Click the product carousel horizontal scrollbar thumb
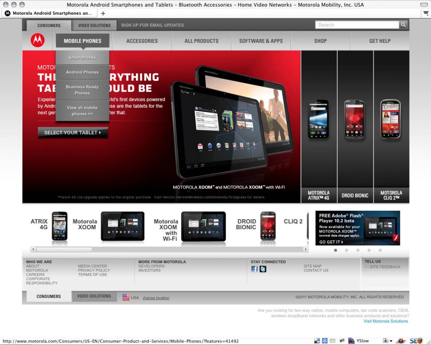 pyautogui.click(x=63, y=249)
